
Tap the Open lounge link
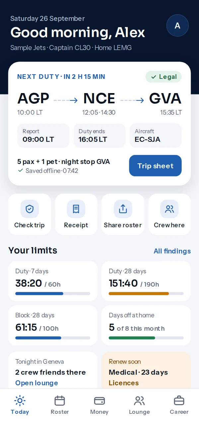click(36, 383)
